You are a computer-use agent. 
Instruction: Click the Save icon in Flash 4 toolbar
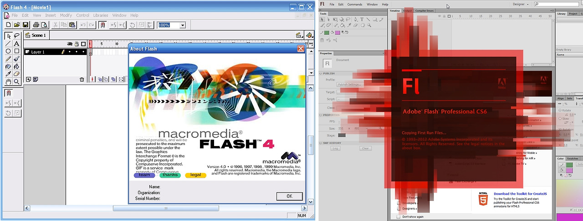(x=26, y=25)
